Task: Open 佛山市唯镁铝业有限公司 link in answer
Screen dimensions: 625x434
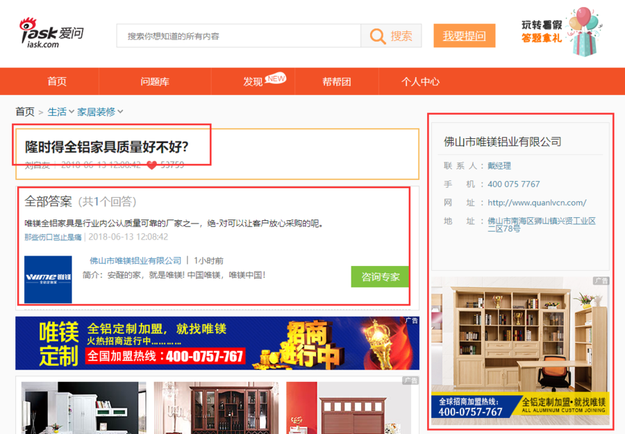Action: click(x=135, y=260)
